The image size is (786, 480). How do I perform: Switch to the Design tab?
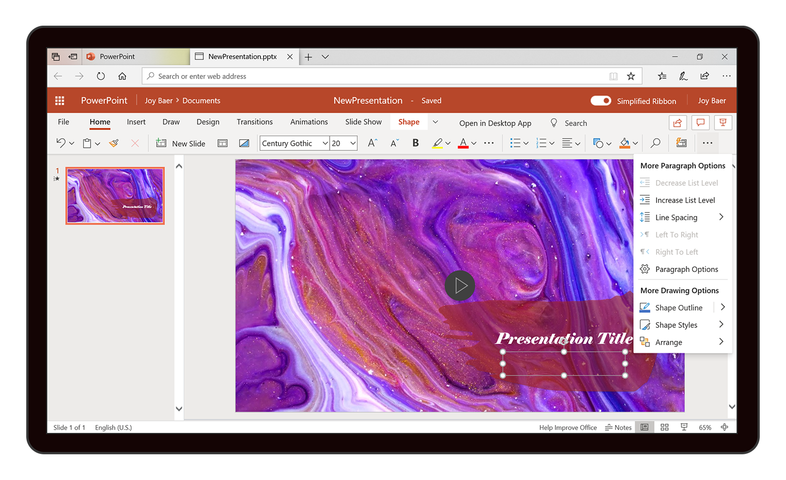click(208, 122)
